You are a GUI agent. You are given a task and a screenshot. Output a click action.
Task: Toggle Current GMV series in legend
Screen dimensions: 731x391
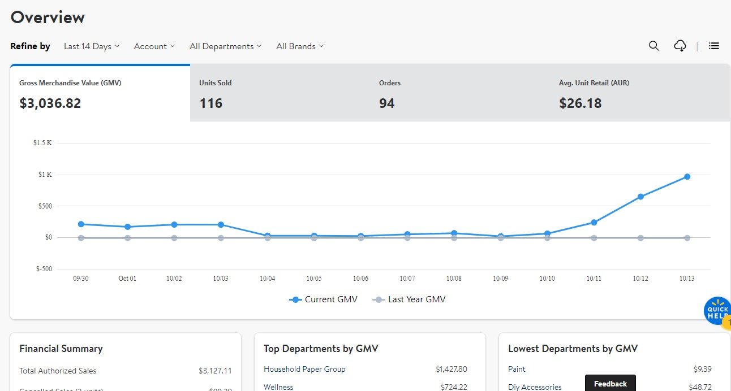click(x=324, y=299)
